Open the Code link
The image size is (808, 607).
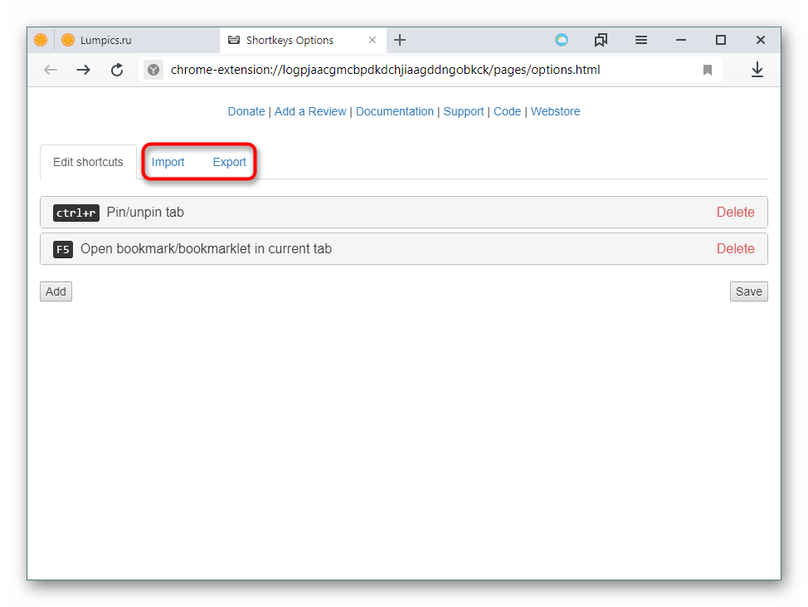[507, 111]
